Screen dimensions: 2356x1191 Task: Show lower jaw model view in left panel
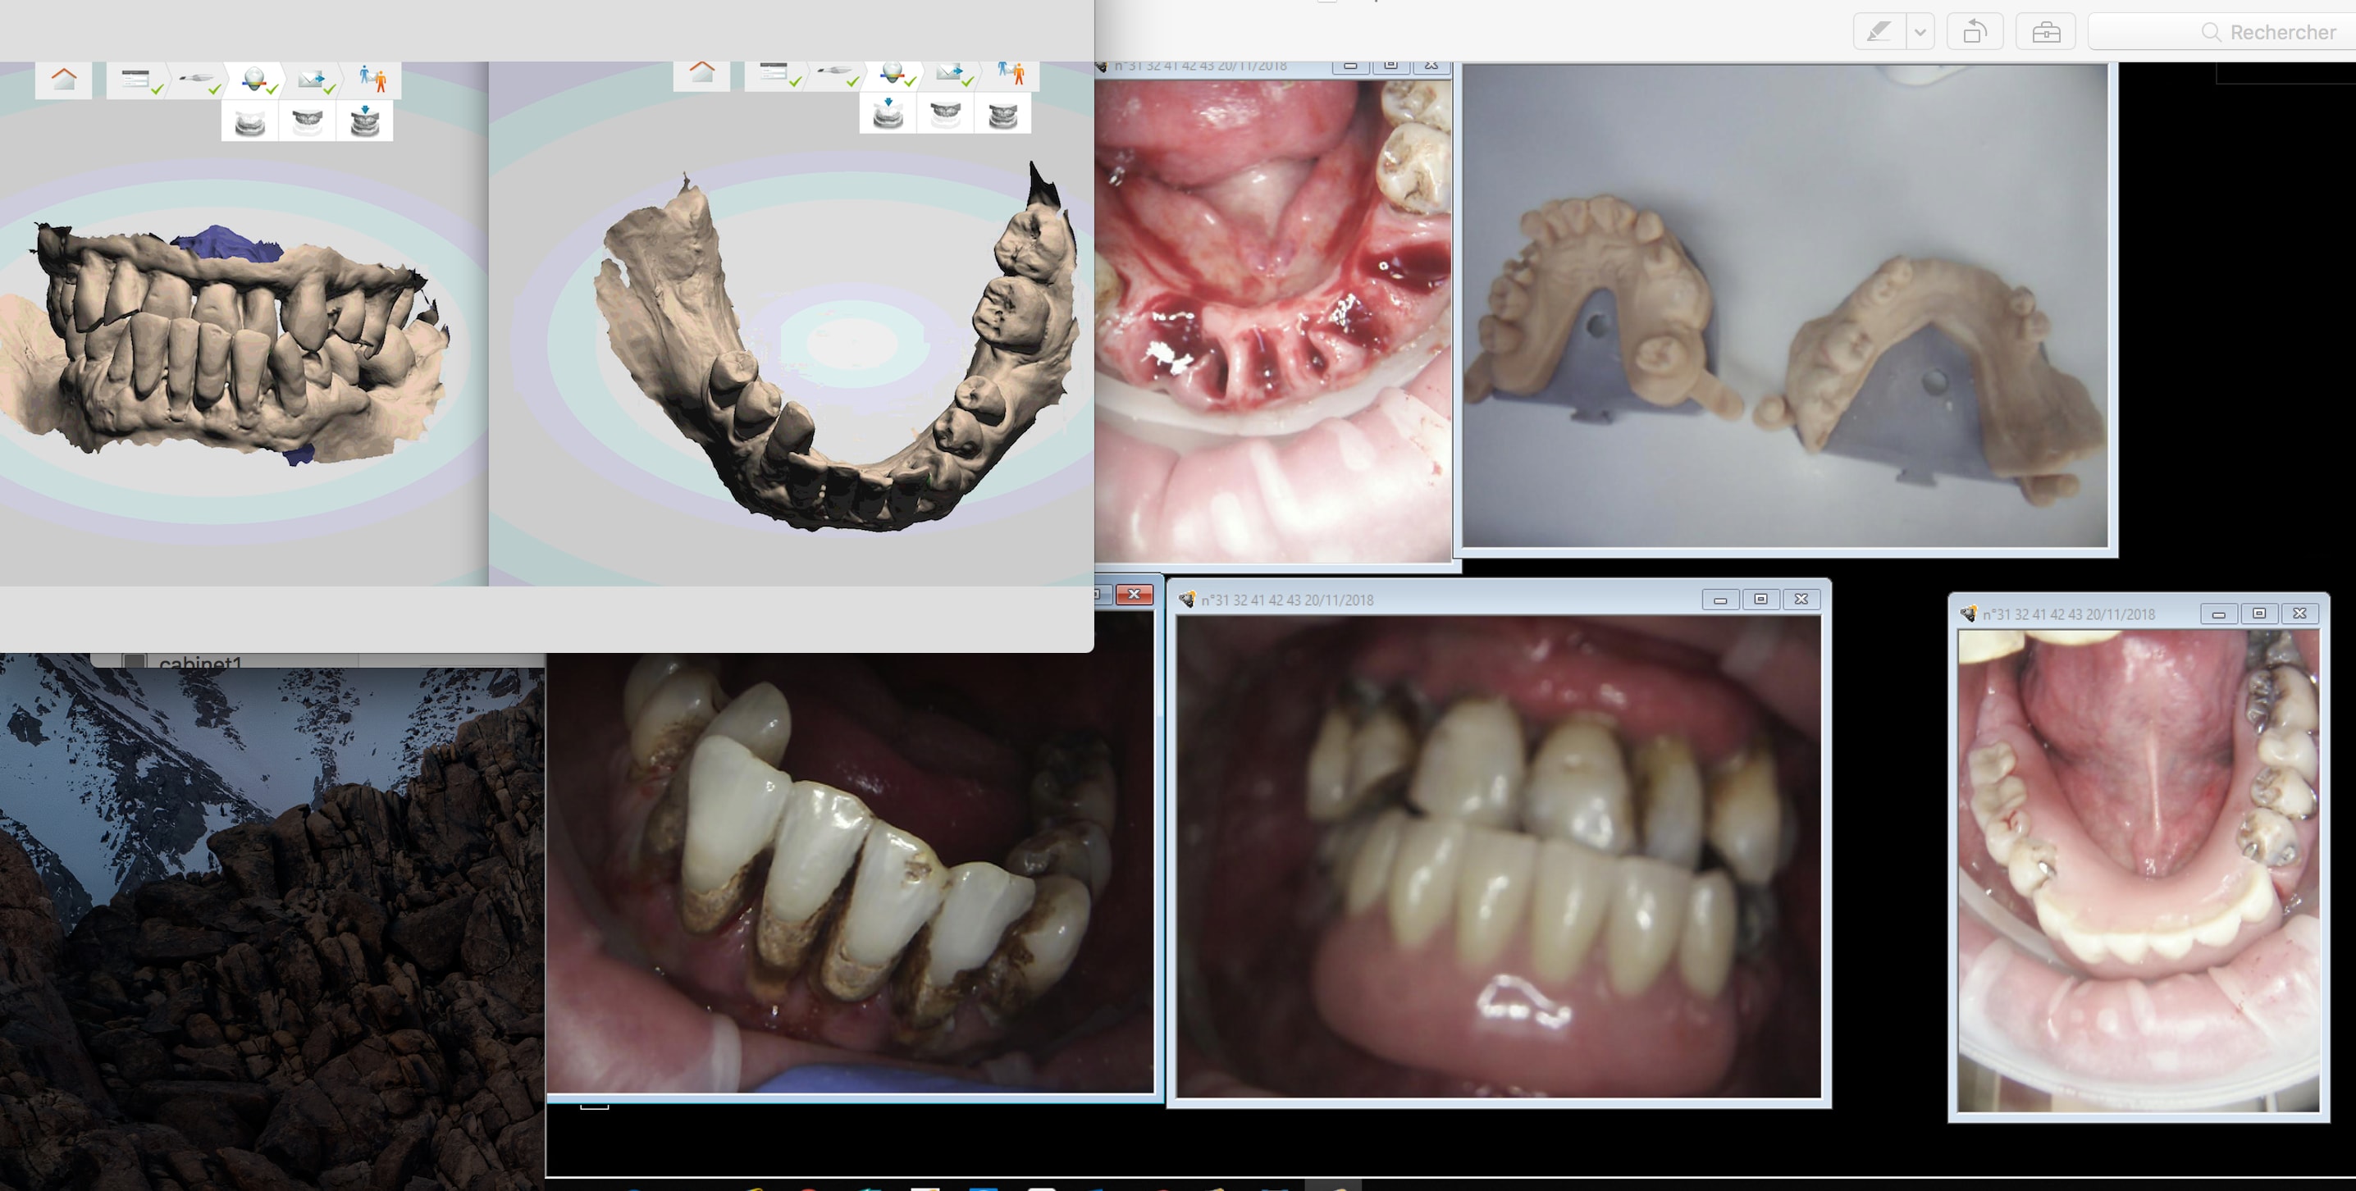pyautogui.click(x=249, y=121)
